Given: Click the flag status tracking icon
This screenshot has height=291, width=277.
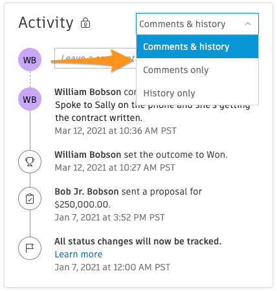Looking at the screenshot, I should coord(30,248).
